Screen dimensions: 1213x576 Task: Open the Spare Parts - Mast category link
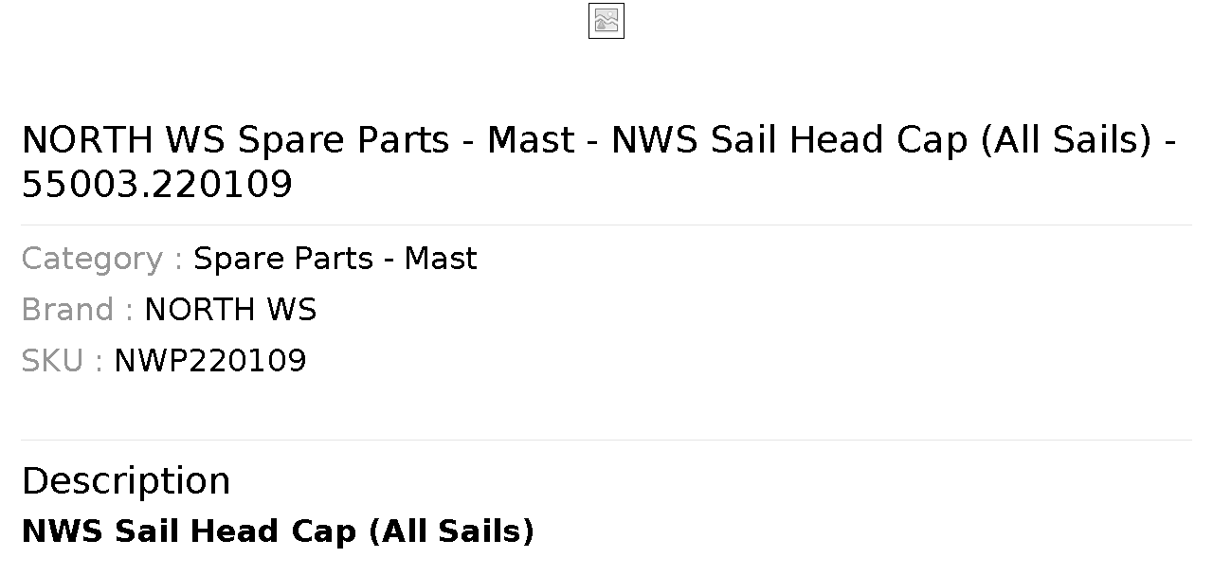pyautogui.click(x=335, y=259)
